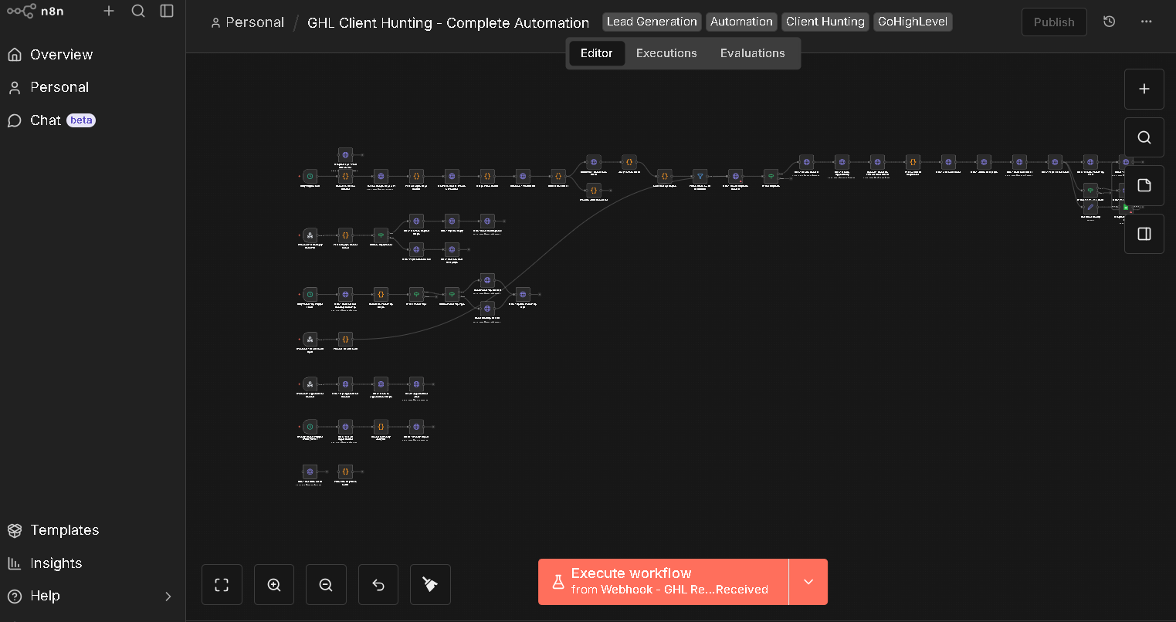
Task: Click the Client Hunting tag
Action: [825, 22]
